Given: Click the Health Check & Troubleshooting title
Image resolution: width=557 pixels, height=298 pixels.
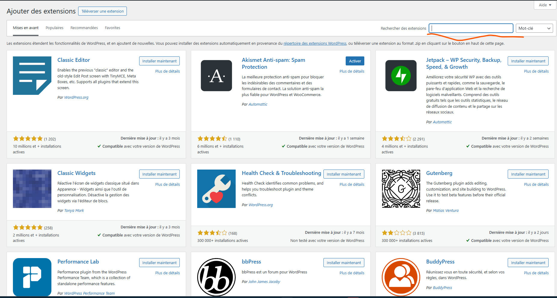Looking at the screenshot, I should (x=282, y=173).
